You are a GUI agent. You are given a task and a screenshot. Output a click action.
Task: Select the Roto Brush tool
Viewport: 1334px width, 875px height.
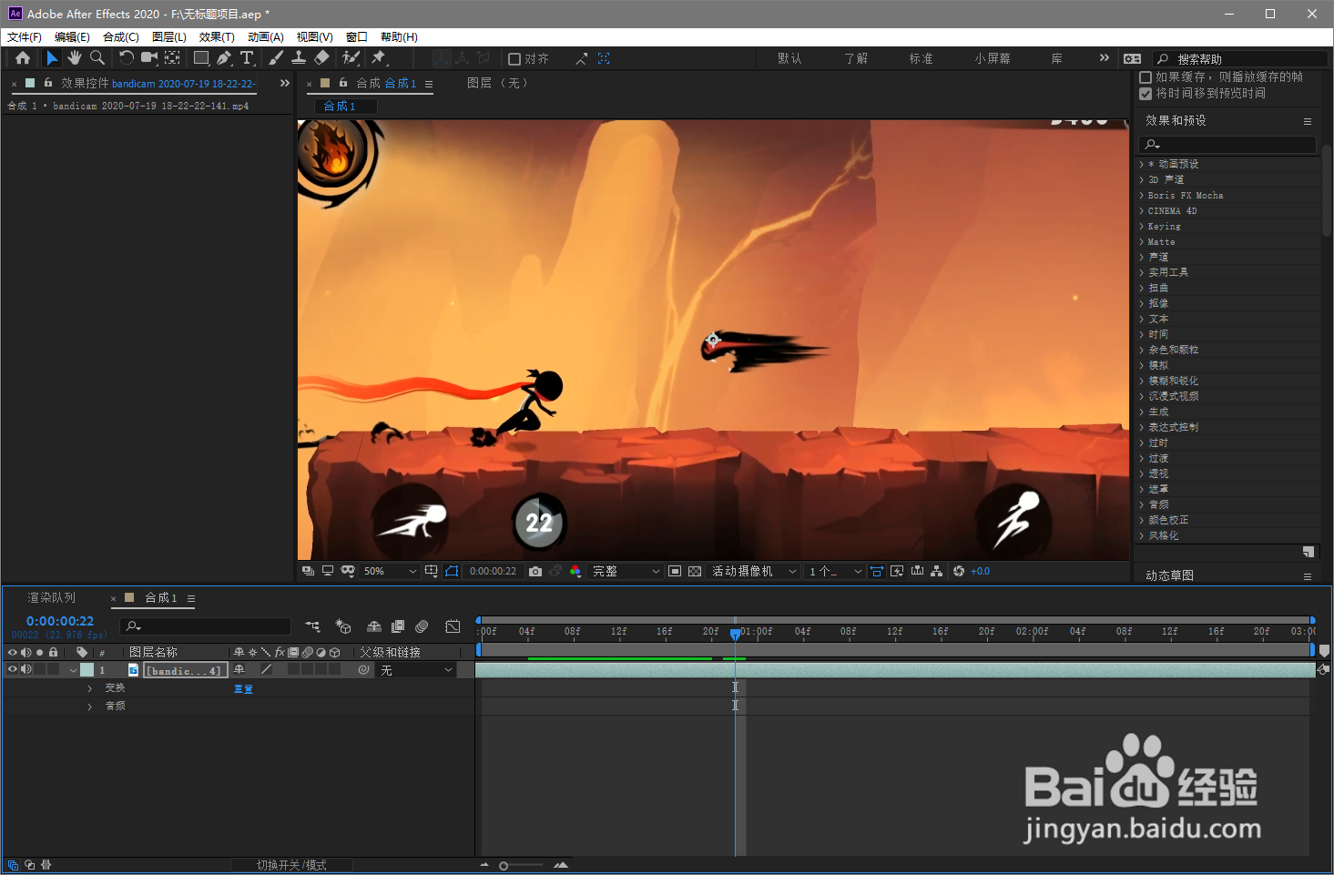(351, 58)
